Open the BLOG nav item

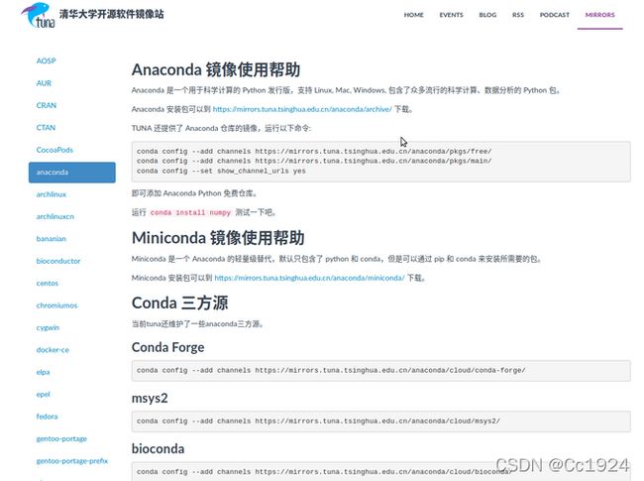pyautogui.click(x=487, y=15)
